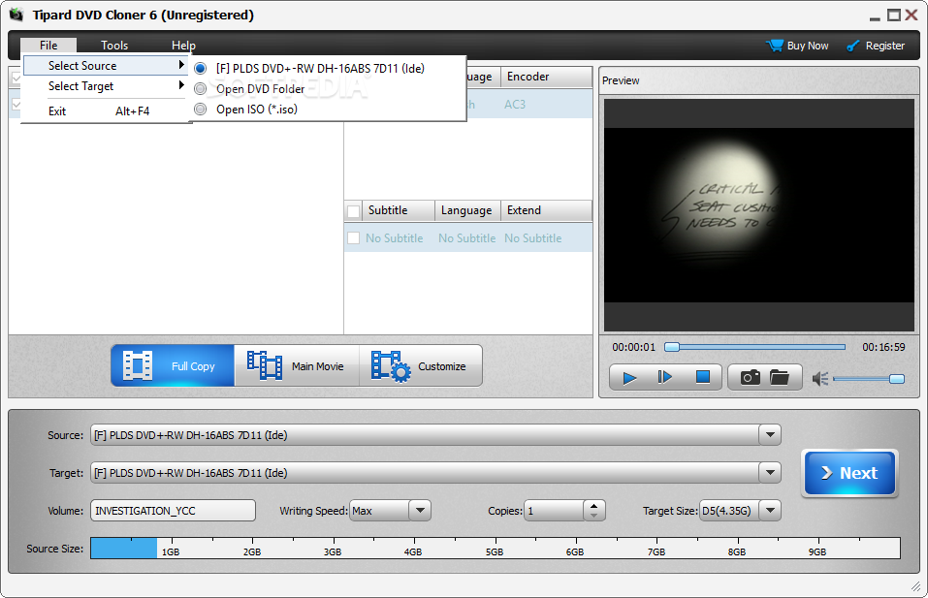Click the arrow icon on Next
This screenshot has width=928, height=598.
pos(827,473)
